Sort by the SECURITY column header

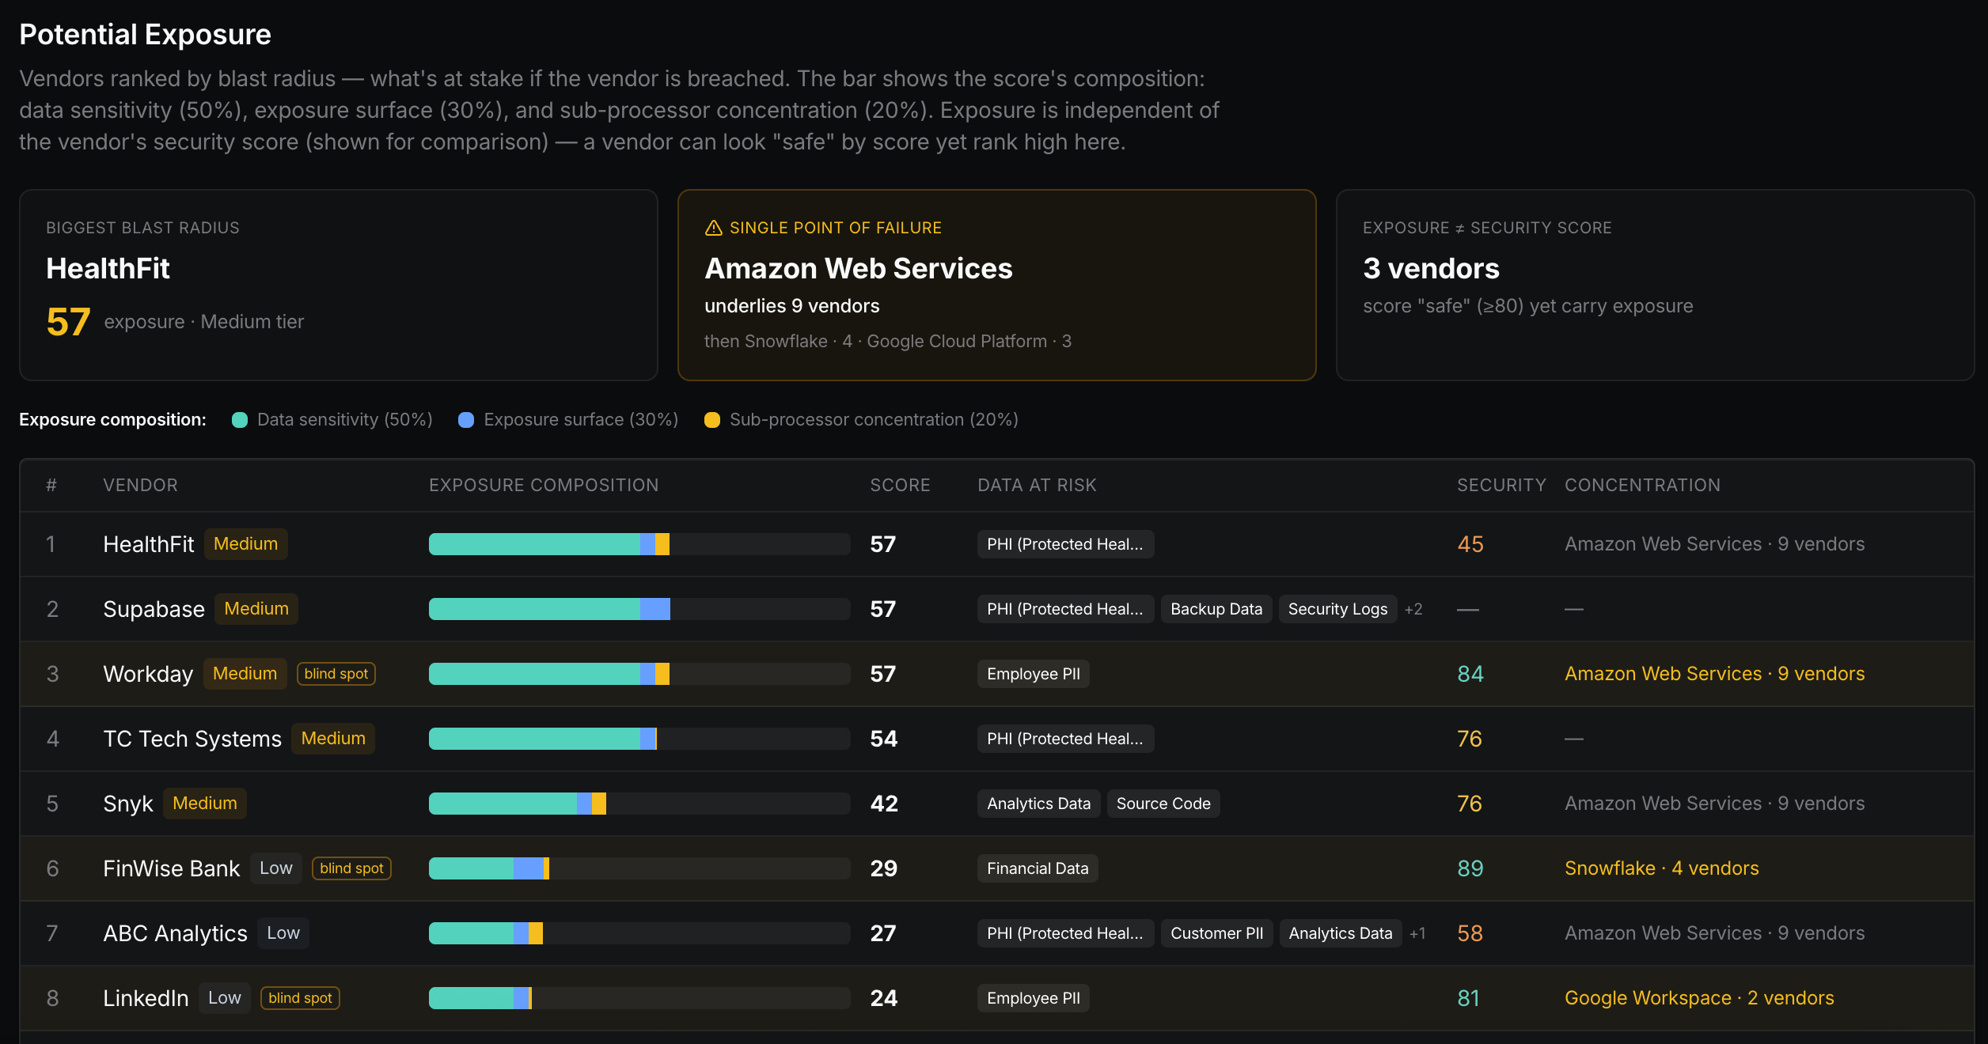[1501, 485]
